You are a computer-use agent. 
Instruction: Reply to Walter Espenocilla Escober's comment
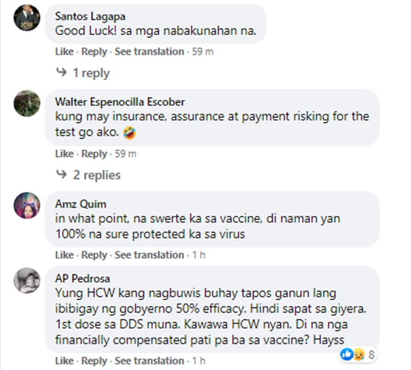pos(94,154)
